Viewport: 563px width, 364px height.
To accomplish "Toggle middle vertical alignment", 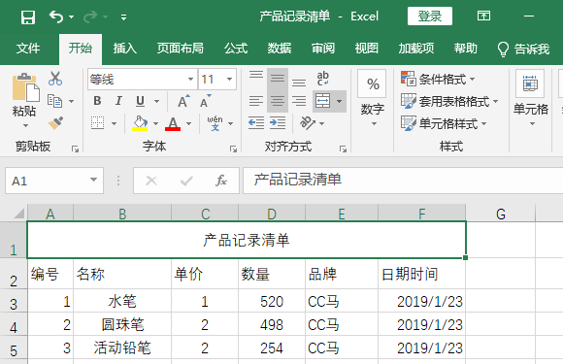I will coord(278,79).
